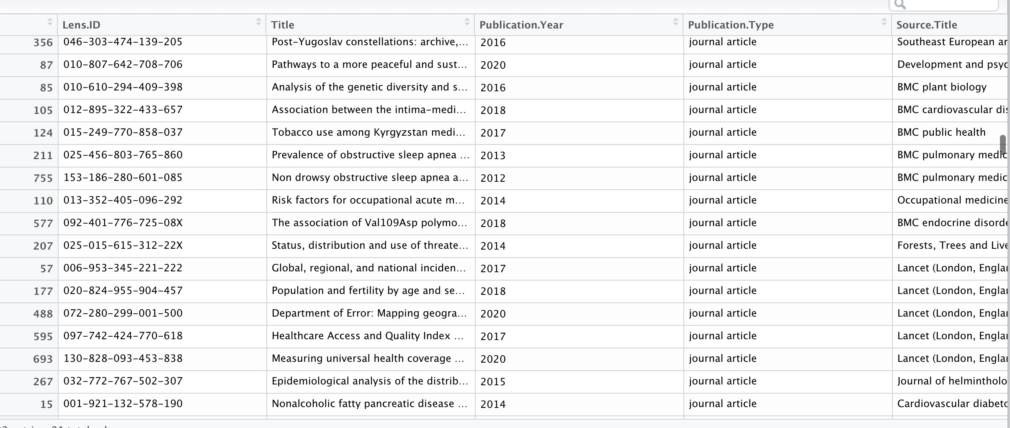Sort the Title column using its arrows
1010x428 pixels.
[x=467, y=22]
